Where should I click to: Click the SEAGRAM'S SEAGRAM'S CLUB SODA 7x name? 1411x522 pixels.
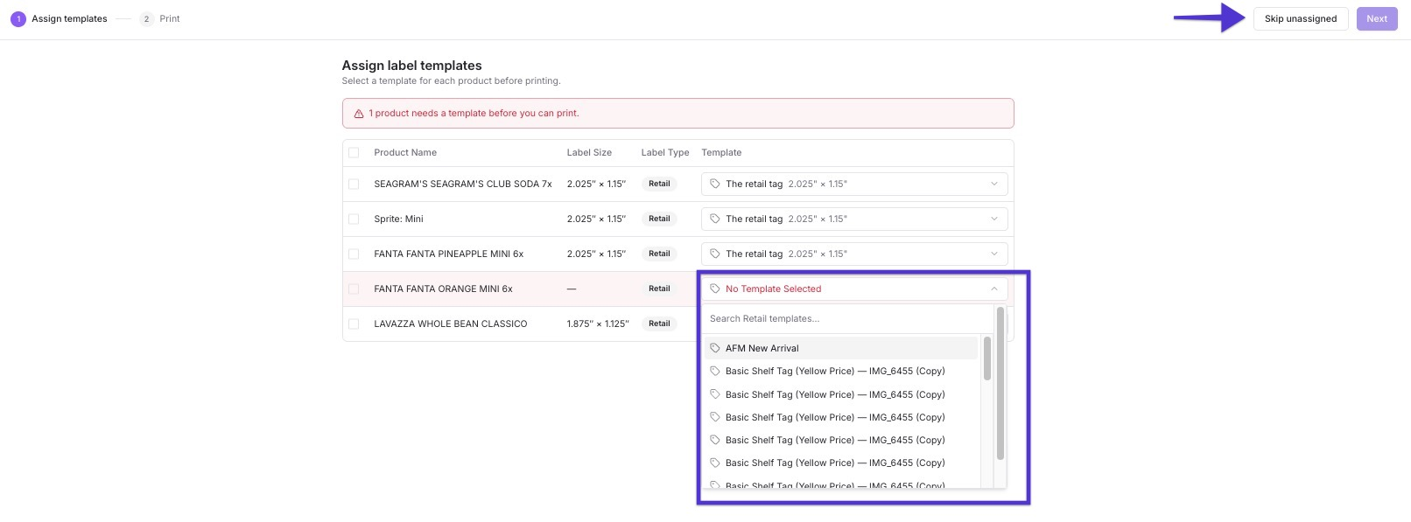pos(463,184)
